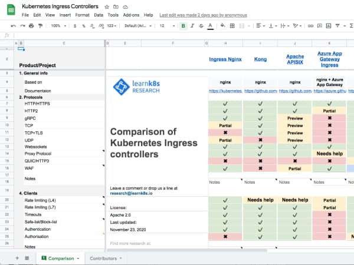Open the Default (Arial) font dropdown
This screenshot has height=265, width=354.
coord(138,26)
